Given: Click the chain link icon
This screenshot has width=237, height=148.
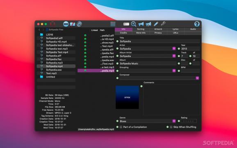Looking at the screenshot, I should (x=163, y=24).
